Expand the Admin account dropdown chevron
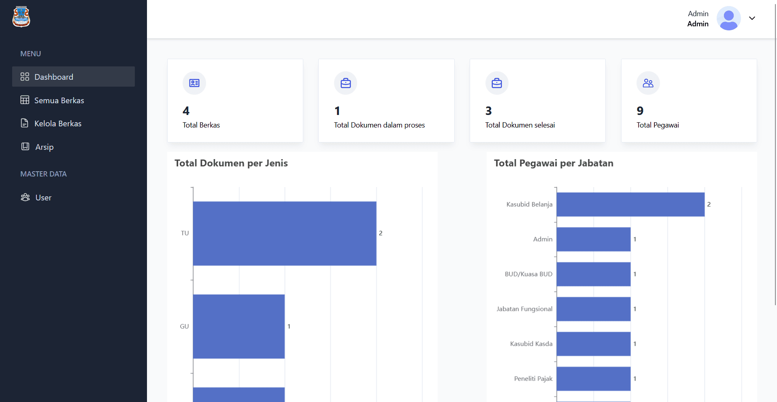Image resolution: width=777 pixels, height=402 pixels. [752, 18]
